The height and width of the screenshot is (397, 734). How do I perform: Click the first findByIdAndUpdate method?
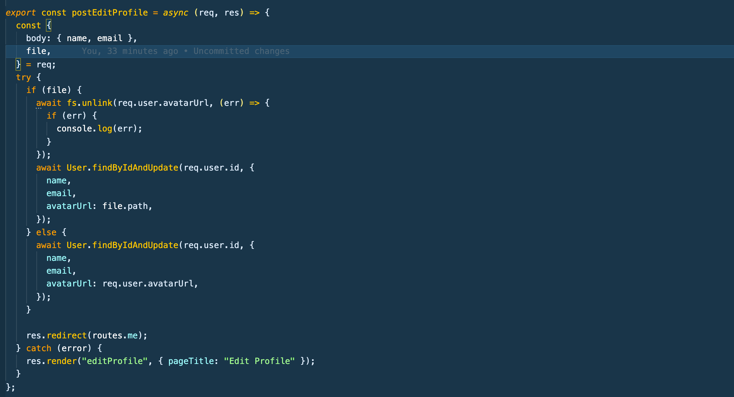tap(135, 168)
